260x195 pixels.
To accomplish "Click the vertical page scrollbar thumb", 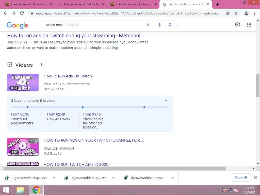I will pyautogui.click(x=258, y=85).
